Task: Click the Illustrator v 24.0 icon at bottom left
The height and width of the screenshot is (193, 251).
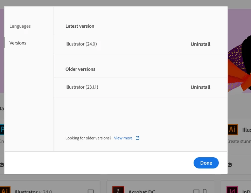Action: pos(5,190)
